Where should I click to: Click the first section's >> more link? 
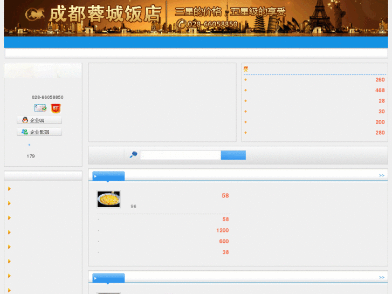(382, 175)
